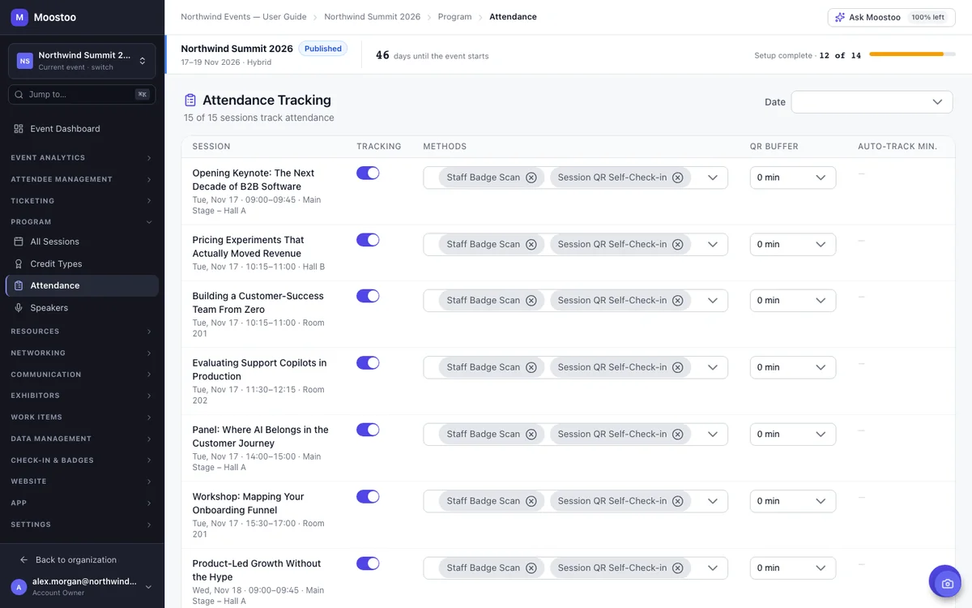Screen dimensions: 972x608
Task: Click the floating camera screenshot button
Action: (945, 582)
